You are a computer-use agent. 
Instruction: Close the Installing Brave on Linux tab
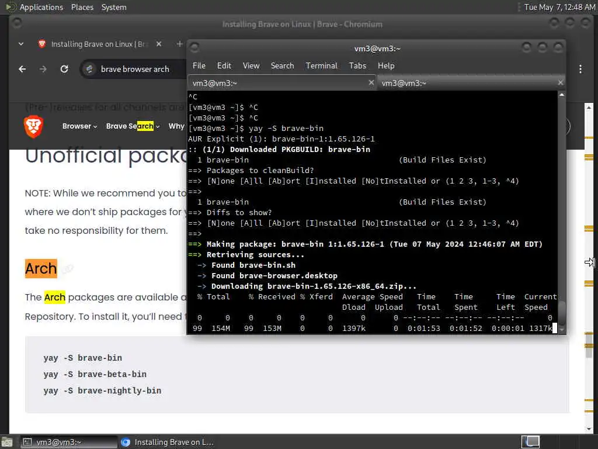[x=159, y=44]
